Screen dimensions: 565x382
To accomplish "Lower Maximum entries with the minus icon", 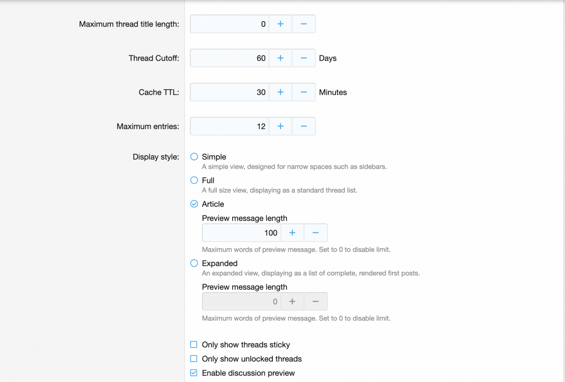I will tap(304, 126).
